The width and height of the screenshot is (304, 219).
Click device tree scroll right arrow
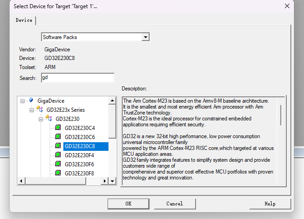105,181
